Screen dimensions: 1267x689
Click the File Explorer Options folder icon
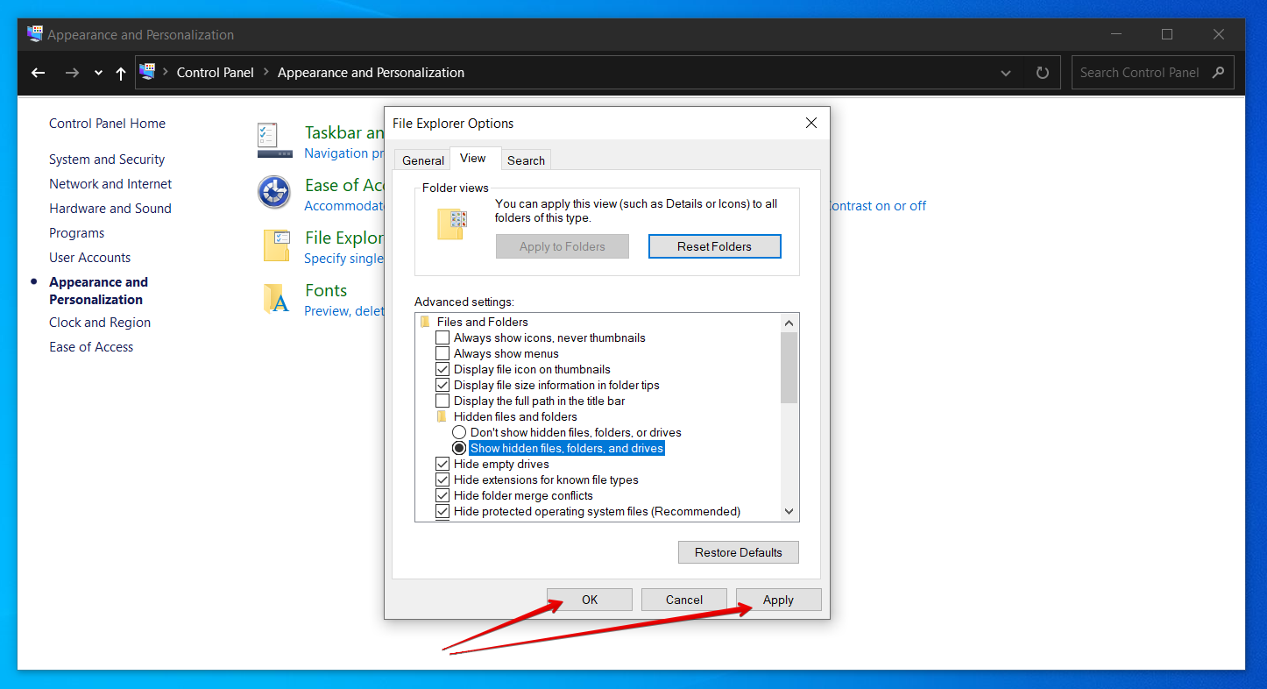tap(276, 245)
